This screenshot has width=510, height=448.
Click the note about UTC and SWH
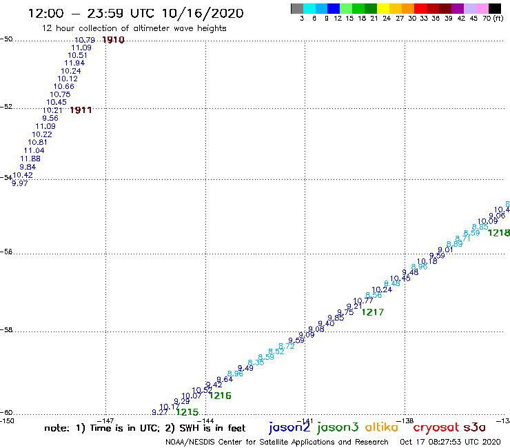tap(145, 428)
